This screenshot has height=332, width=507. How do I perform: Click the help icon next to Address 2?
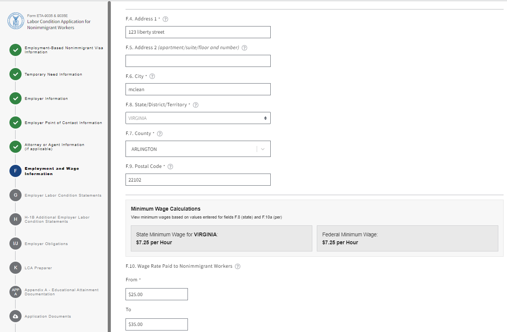click(x=244, y=48)
